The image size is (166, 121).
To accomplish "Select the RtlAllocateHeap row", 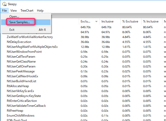I will pos(83,86).
